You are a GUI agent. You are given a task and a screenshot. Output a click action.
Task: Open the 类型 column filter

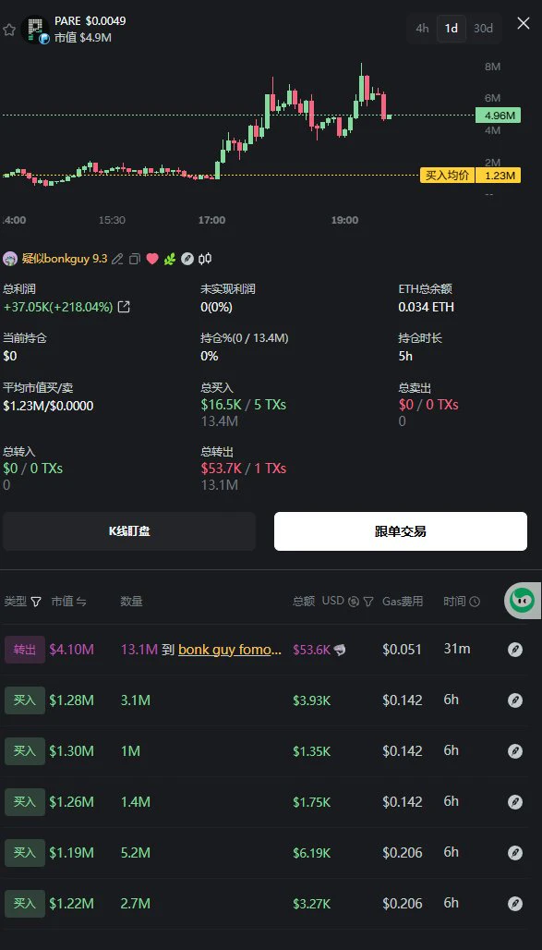coord(36,602)
